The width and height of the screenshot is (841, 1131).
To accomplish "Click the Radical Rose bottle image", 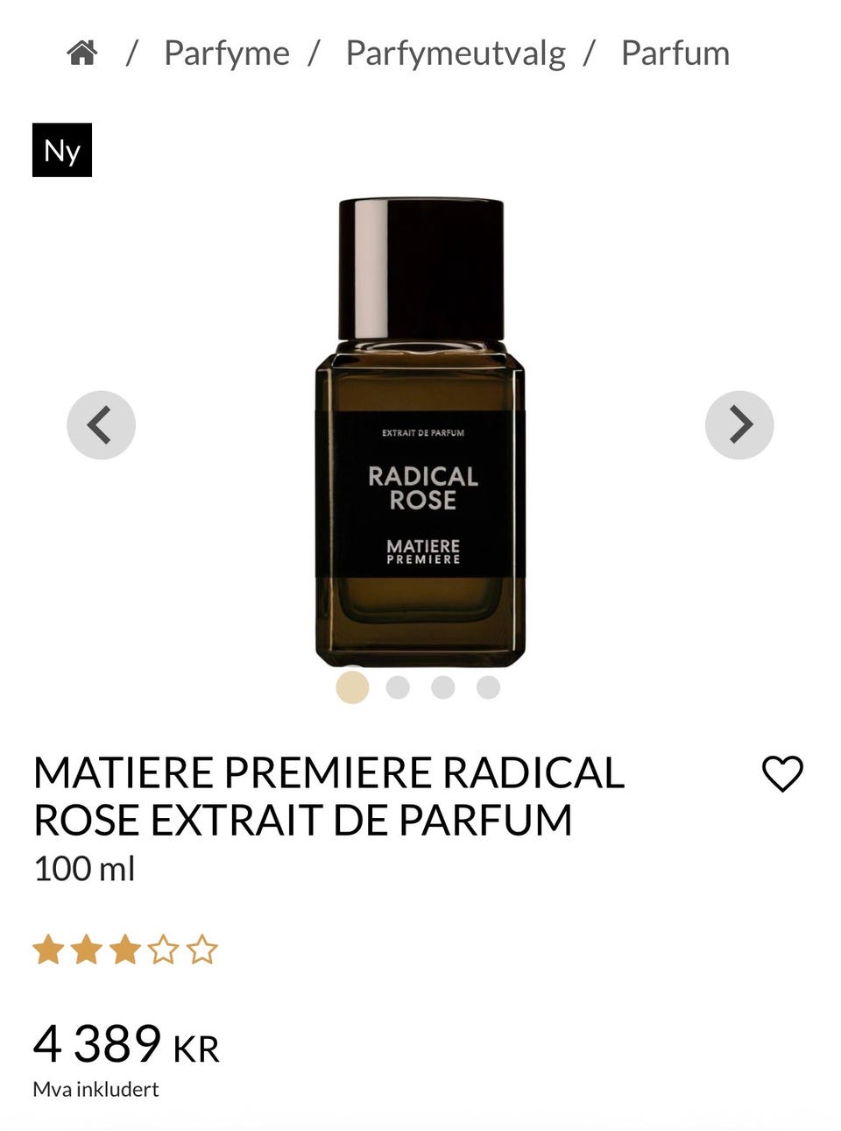I will (420, 432).
